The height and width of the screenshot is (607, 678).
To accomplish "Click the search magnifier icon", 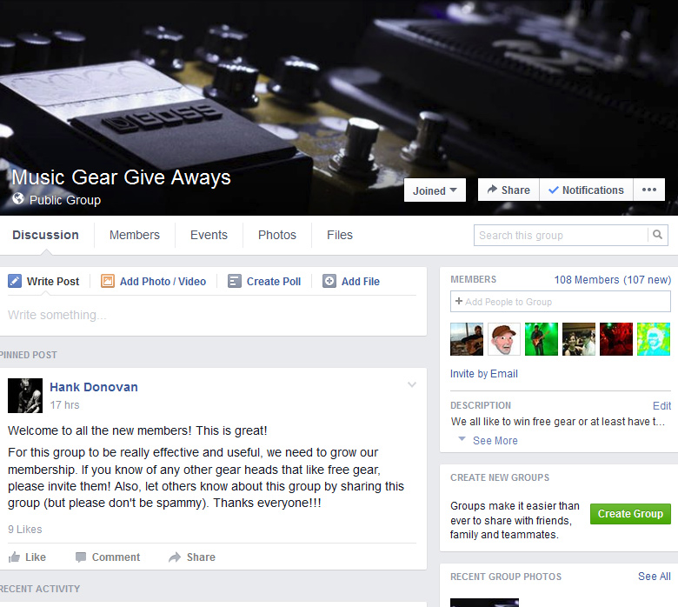I will coord(658,235).
